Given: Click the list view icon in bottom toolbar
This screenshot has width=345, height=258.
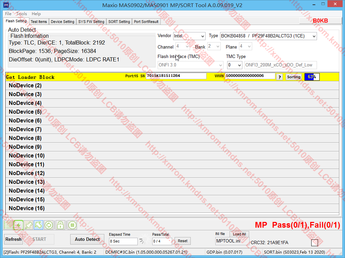Looking at the screenshot, I should click(x=8, y=225).
